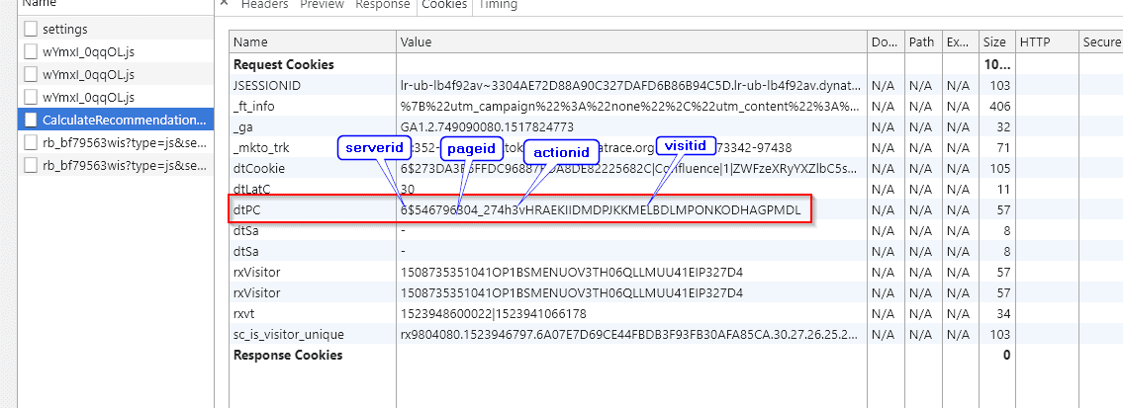
Task: Click size 105 in the dtCookie row
Action: 999,169
